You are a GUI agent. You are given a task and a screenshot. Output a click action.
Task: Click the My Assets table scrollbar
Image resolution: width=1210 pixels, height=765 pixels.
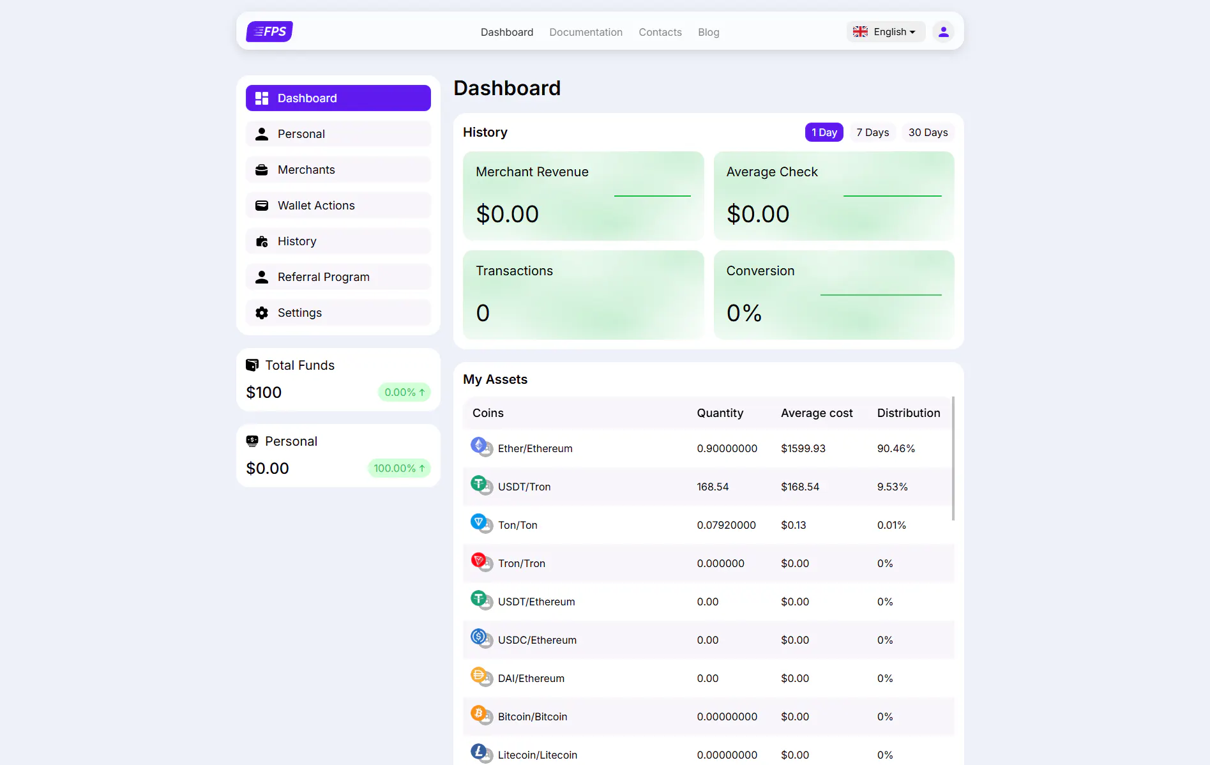[x=953, y=458]
